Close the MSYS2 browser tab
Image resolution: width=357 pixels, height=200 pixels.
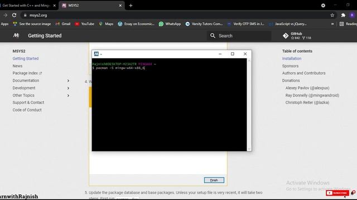[x=120, y=6]
